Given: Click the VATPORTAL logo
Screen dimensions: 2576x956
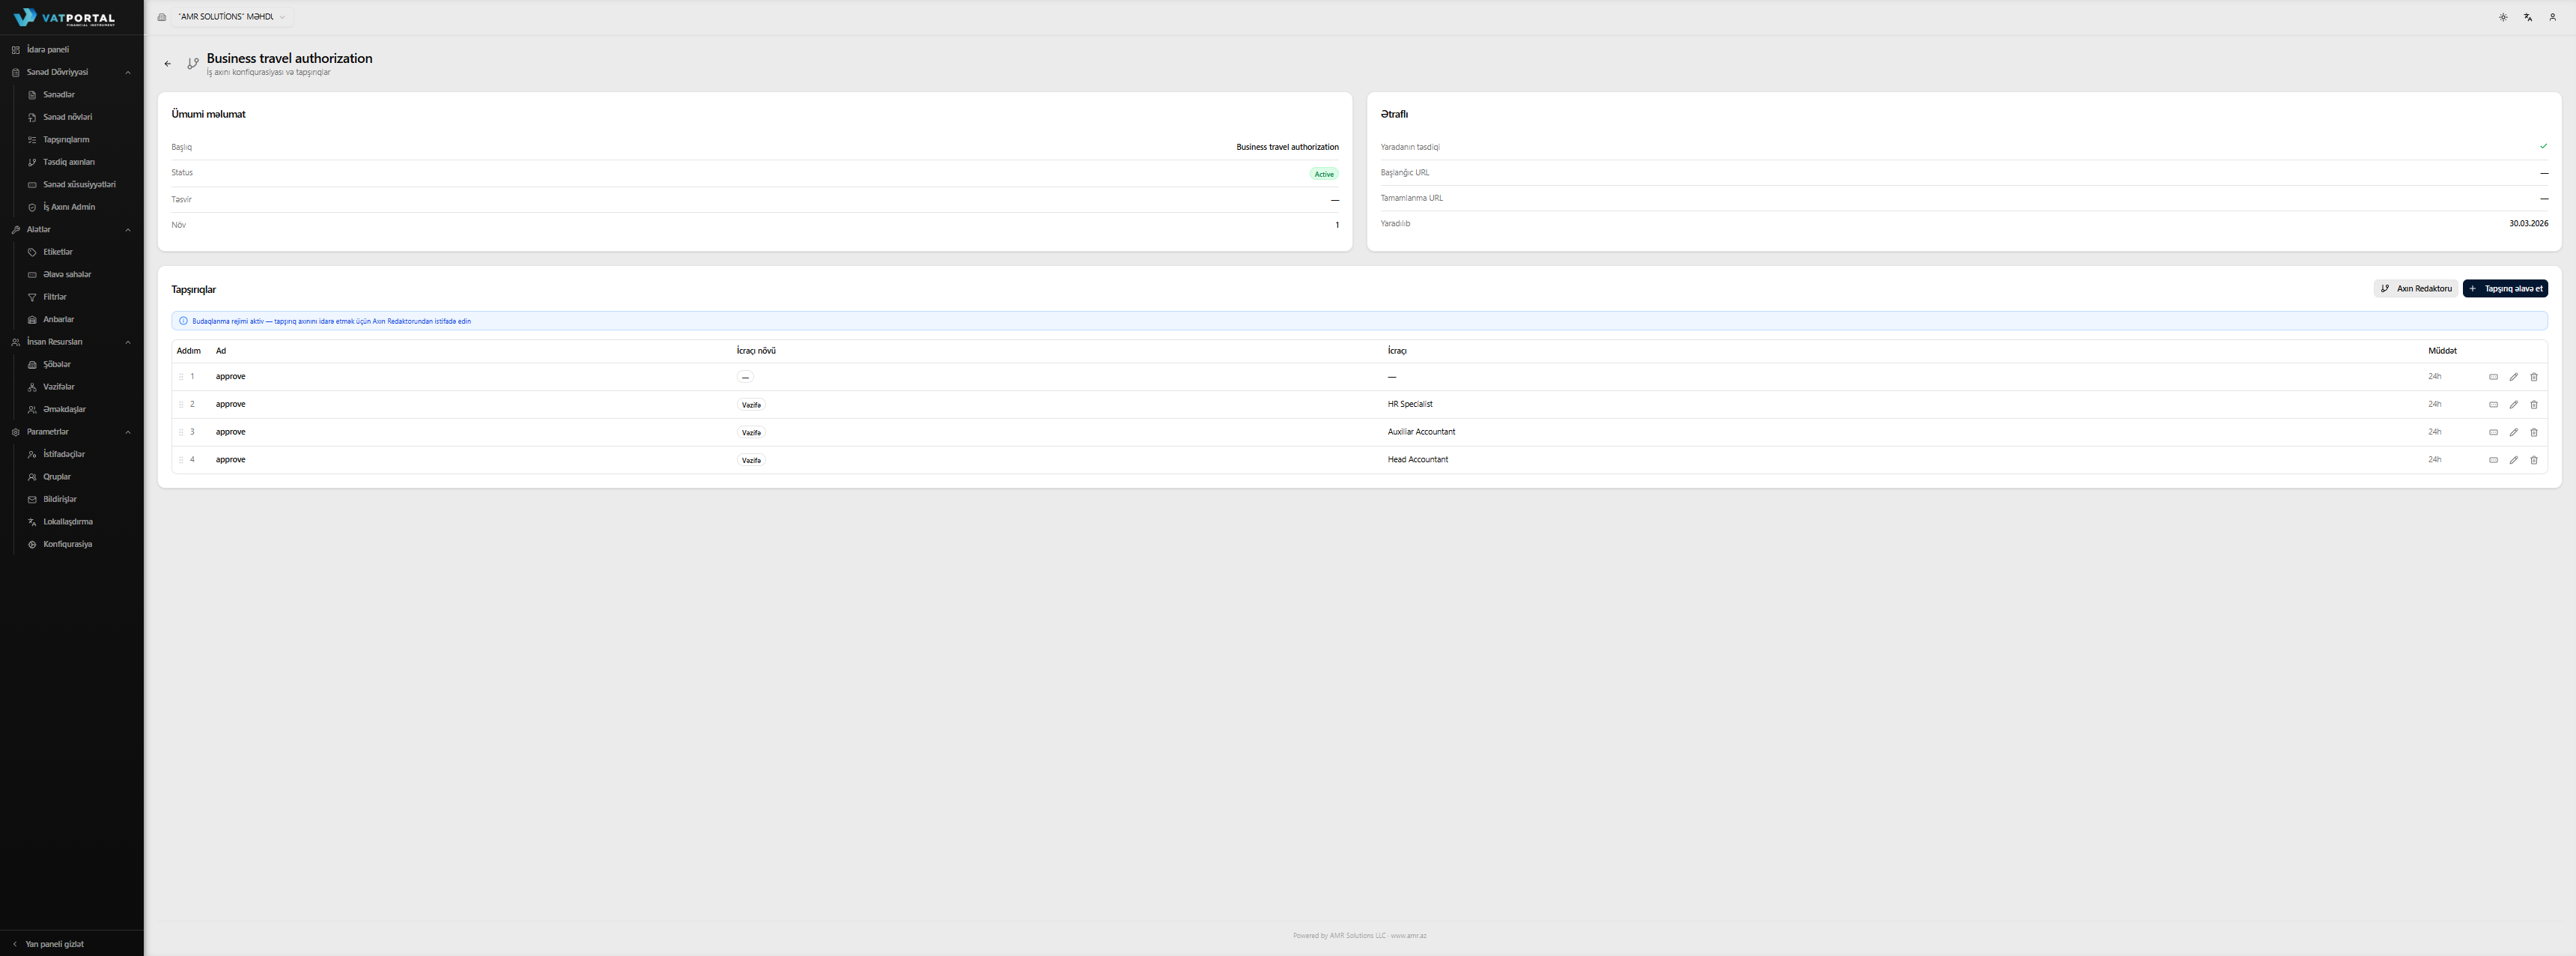Looking at the screenshot, I should click(65, 17).
